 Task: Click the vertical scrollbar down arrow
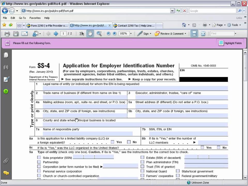click(245, 177)
